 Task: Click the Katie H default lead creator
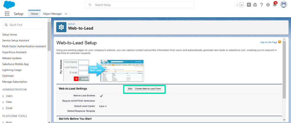[103, 106]
